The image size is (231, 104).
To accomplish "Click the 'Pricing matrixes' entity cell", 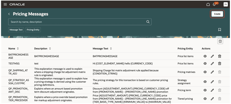I will pos(186,72).
